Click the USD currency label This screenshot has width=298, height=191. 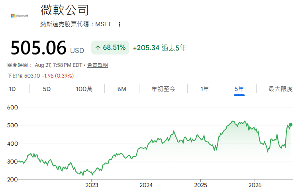(77, 51)
